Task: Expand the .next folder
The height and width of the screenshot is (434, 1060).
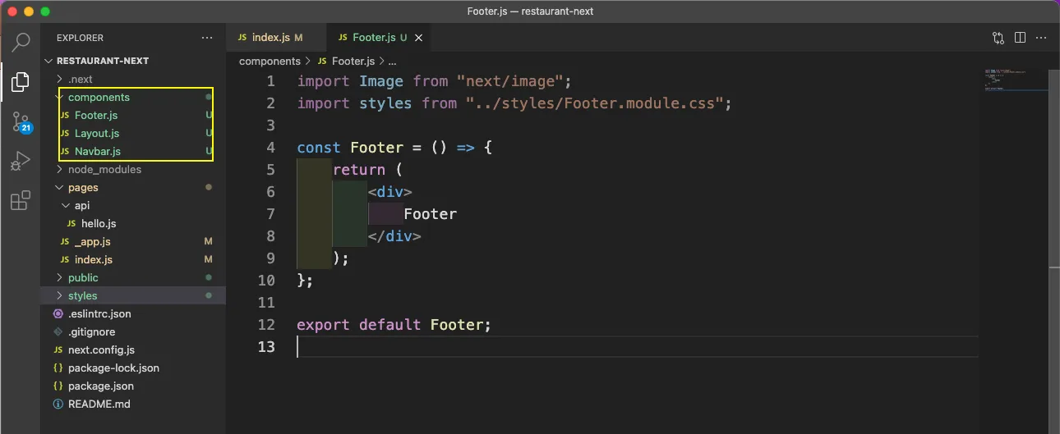Action: (133, 79)
